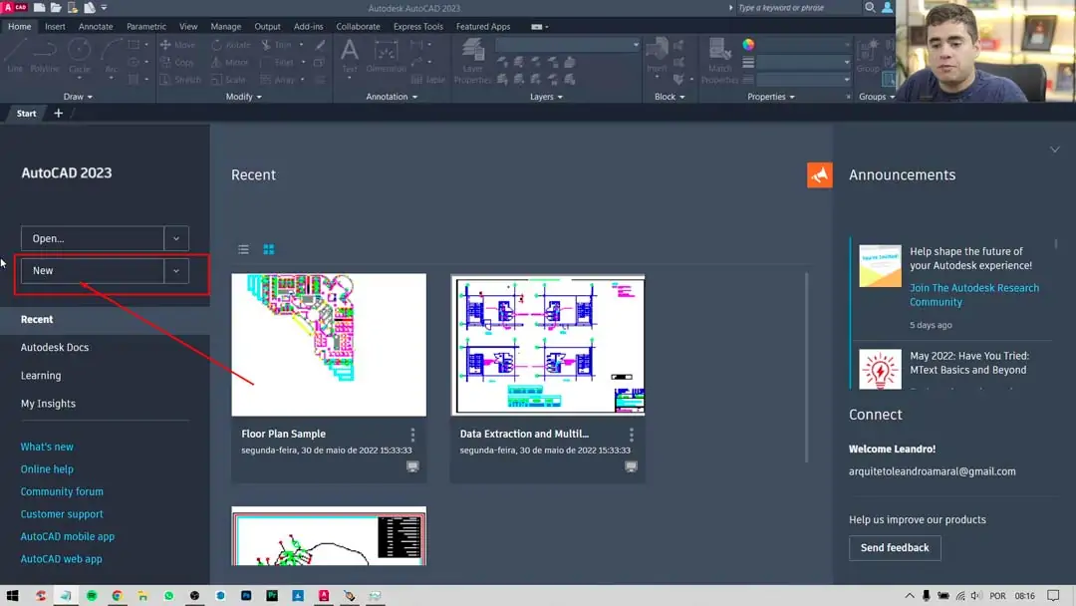View the My Insights section
The height and width of the screenshot is (606, 1076).
click(48, 404)
